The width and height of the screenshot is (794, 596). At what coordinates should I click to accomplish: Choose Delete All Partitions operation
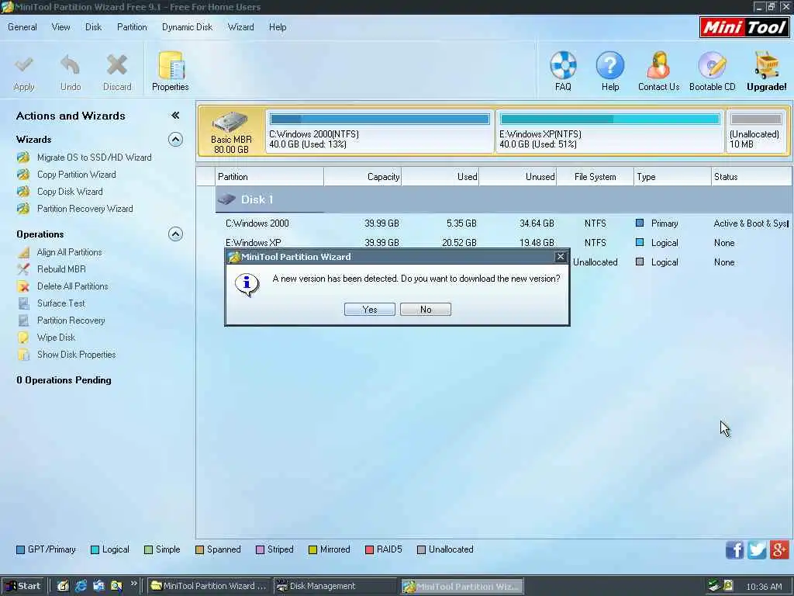[x=72, y=286]
